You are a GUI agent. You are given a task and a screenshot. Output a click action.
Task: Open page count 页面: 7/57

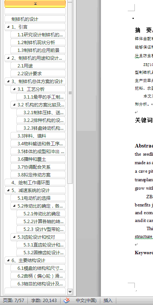(14, 301)
